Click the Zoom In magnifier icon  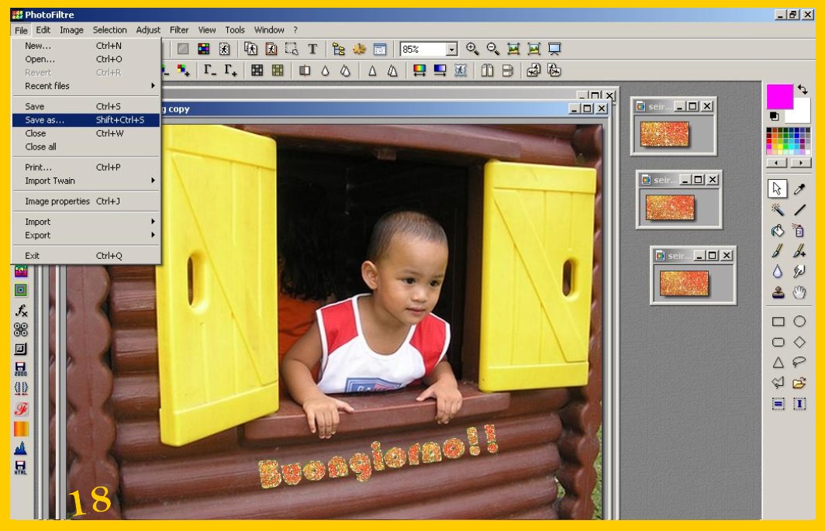point(472,49)
